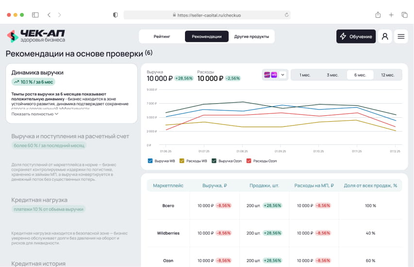Toggle the Расходы WB legend checkbox
The width and height of the screenshot is (414, 267).
182,161
